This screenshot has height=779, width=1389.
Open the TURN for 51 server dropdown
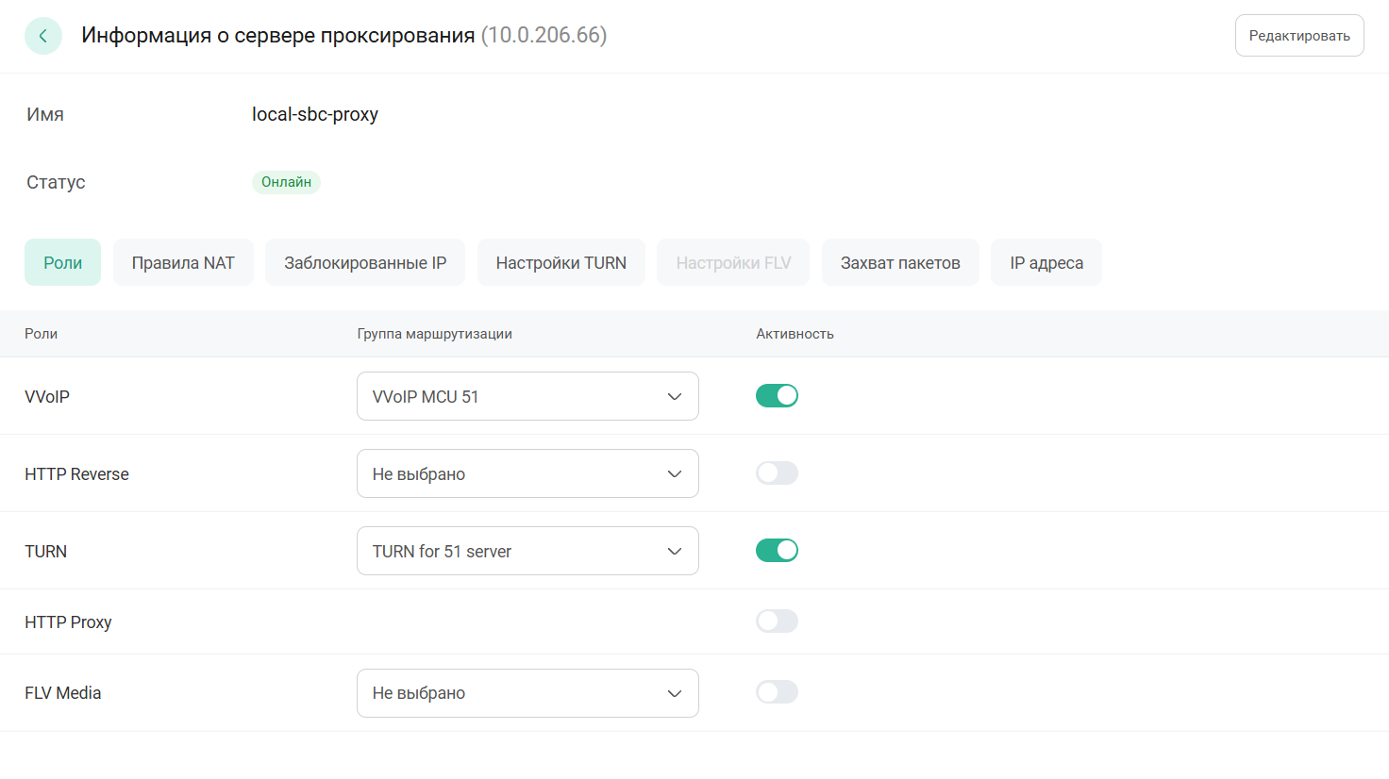tap(527, 551)
